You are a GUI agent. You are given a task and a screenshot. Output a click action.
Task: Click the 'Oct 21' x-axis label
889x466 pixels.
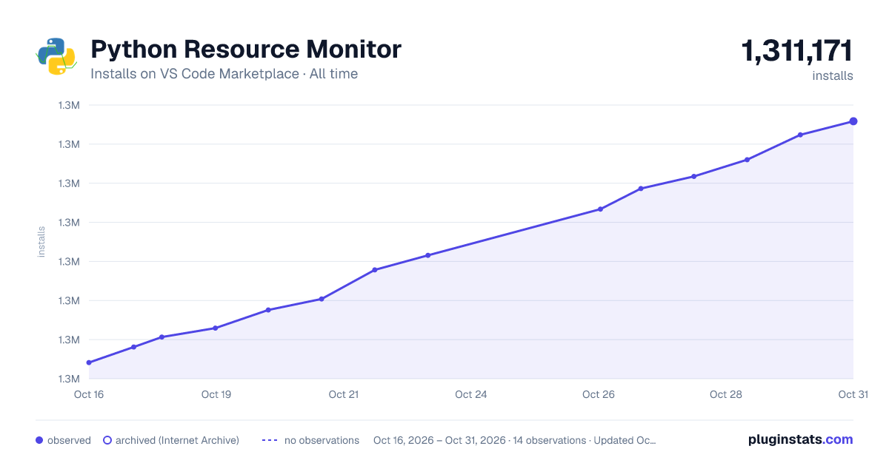click(x=344, y=394)
